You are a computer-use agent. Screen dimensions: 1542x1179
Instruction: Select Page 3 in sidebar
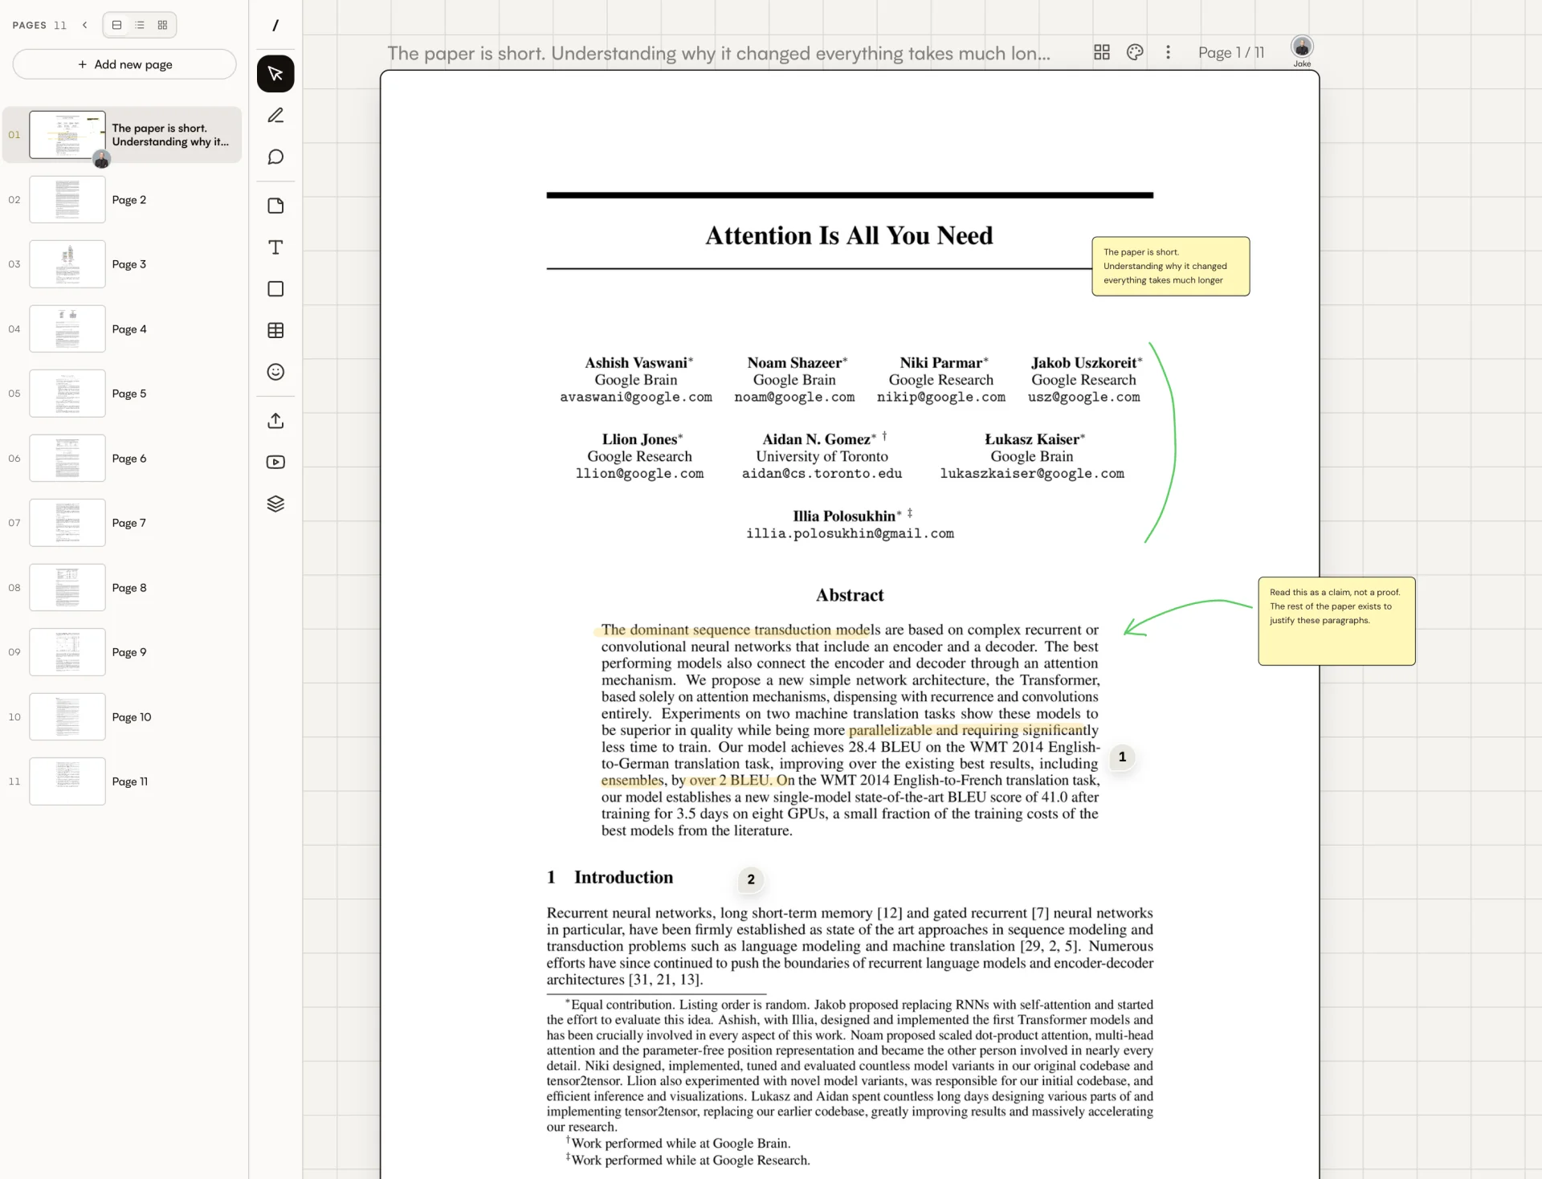coord(122,264)
